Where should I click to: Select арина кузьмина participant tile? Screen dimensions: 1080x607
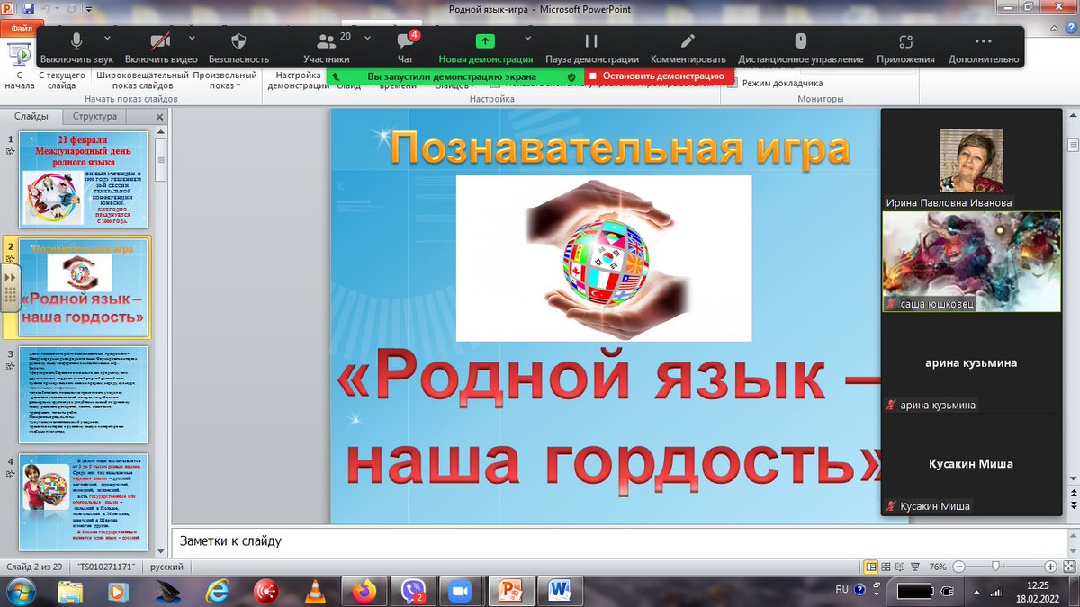click(971, 363)
